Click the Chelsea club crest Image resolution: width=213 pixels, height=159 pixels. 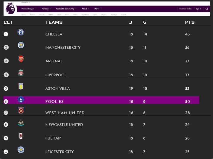click(21, 32)
